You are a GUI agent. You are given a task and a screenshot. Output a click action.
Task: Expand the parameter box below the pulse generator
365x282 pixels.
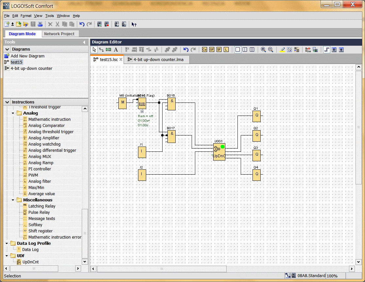142,112
